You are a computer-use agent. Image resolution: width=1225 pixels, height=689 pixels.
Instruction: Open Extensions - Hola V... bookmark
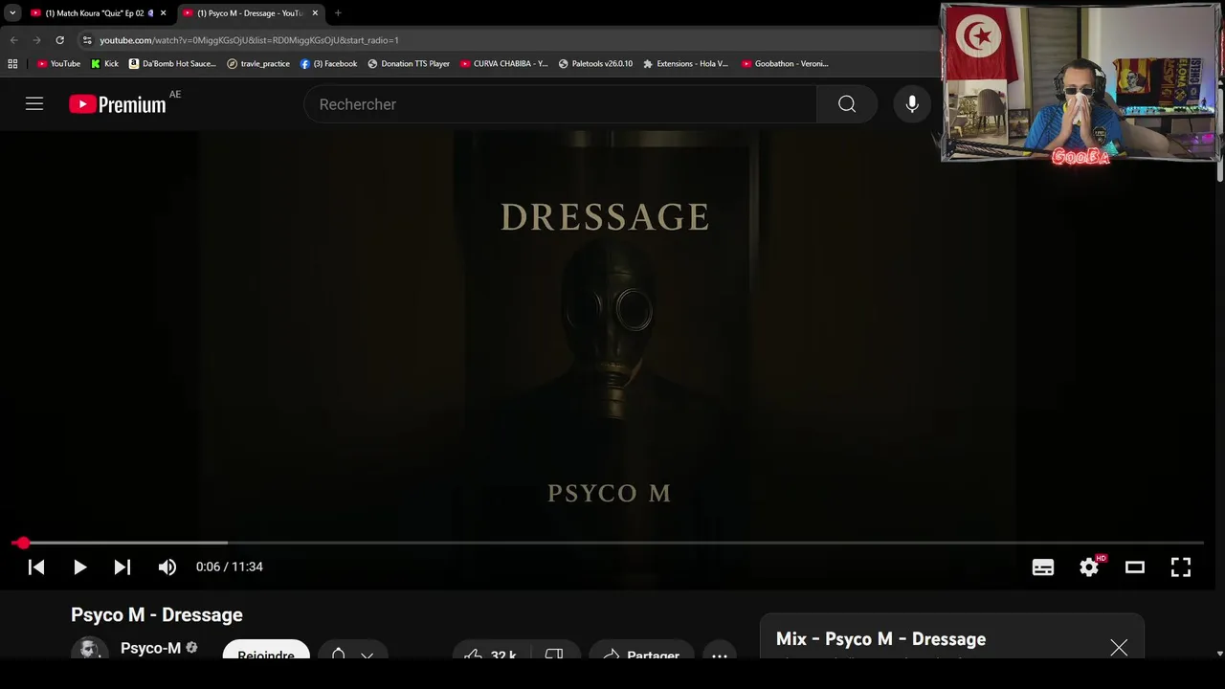[685, 63]
